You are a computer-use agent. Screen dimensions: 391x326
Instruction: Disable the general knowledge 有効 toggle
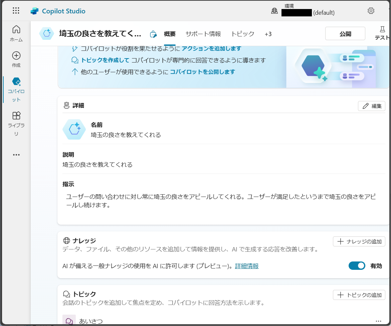357,266
